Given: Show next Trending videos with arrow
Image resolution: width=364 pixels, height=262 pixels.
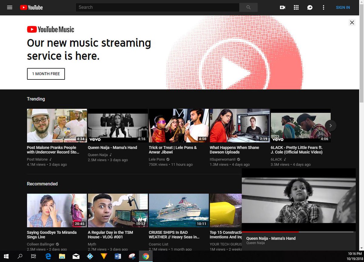Looking at the screenshot, I should [x=331, y=126].
